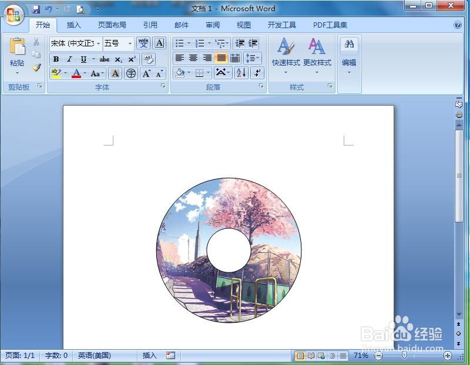This screenshot has height=365, width=470.
Task: Open Paragraph dialog launcher
Action: [x=261, y=86]
